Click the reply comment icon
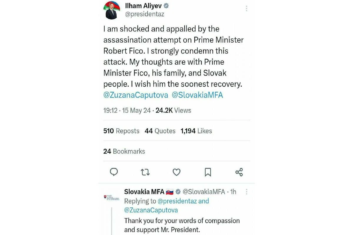 pyautogui.click(x=114, y=172)
